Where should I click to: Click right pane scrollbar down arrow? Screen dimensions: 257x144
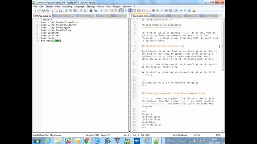tap(222, 130)
